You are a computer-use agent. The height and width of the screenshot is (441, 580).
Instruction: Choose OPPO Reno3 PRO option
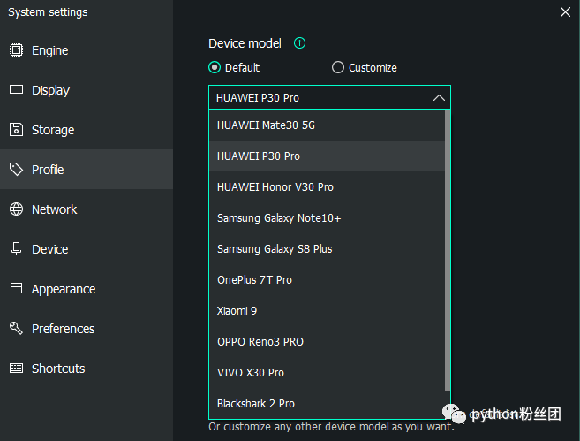[x=327, y=341]
